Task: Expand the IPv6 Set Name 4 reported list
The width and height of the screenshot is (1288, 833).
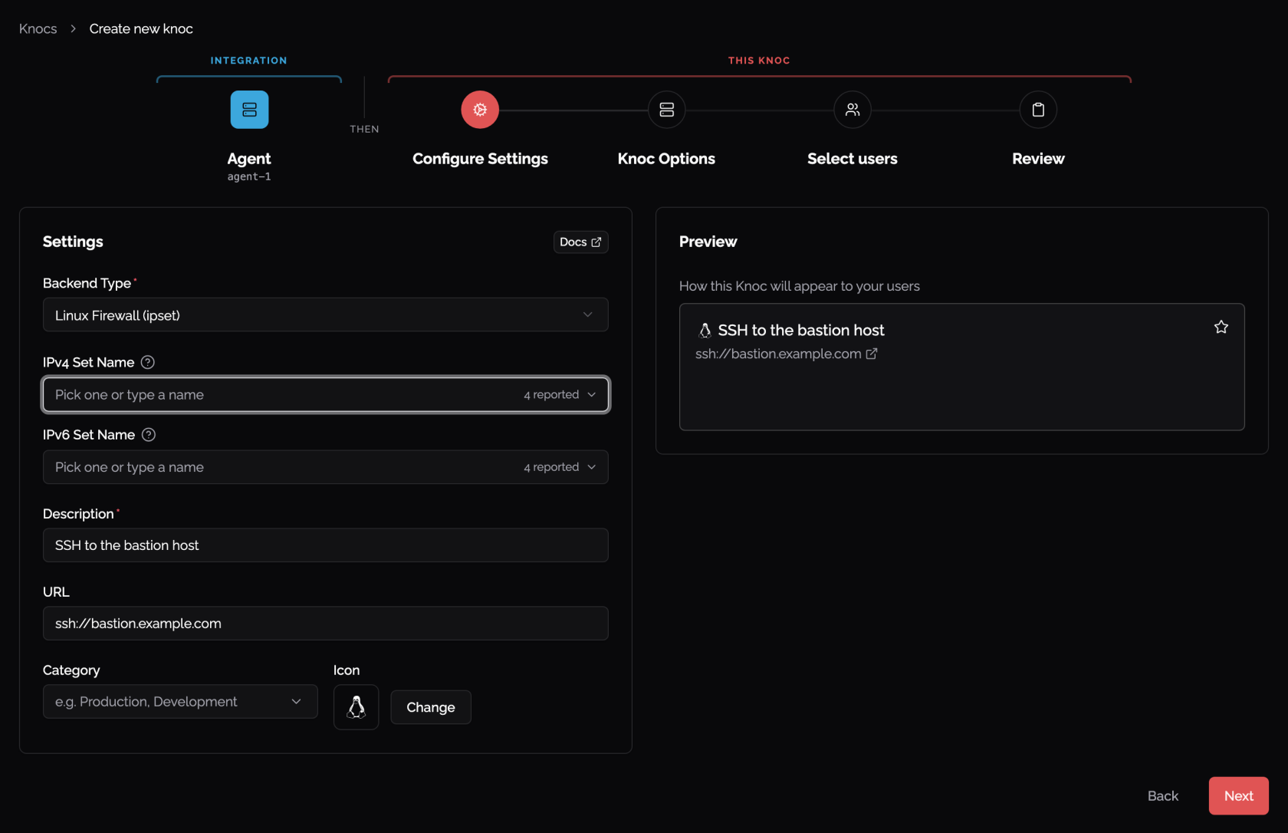Action: 560,467
